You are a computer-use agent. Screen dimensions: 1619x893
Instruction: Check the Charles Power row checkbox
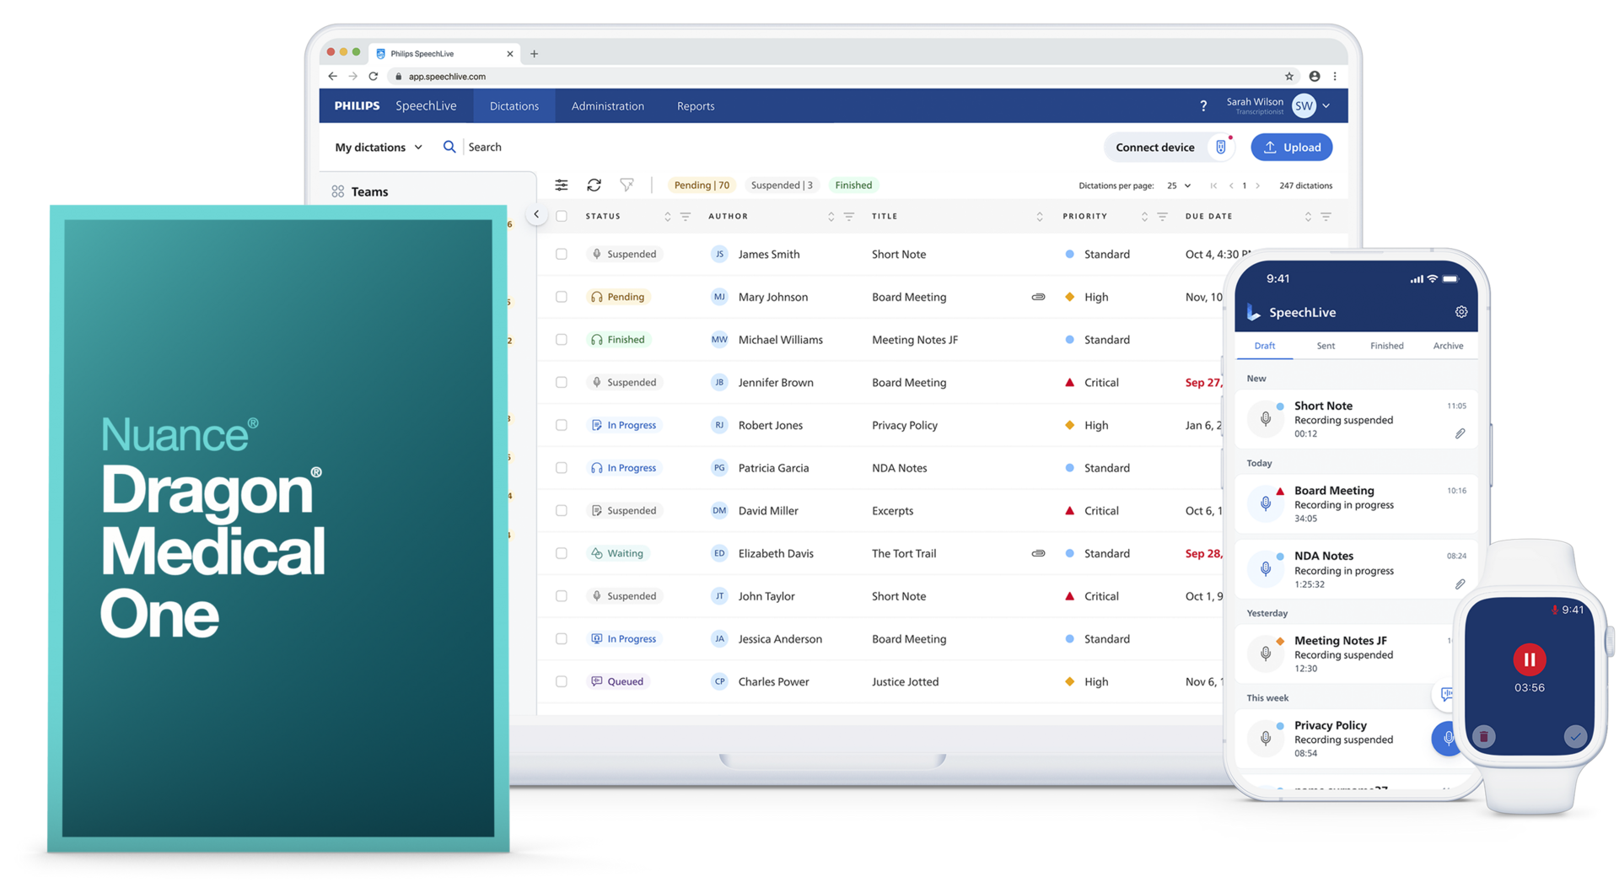[x=562, y=681]
